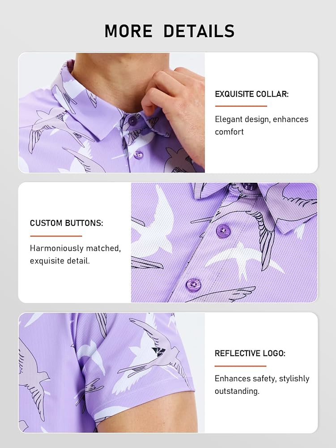Viewport: 336px width, 448px height.
Task: Open the sleeve logo close-up photo
Action: (x=111, y=373)
